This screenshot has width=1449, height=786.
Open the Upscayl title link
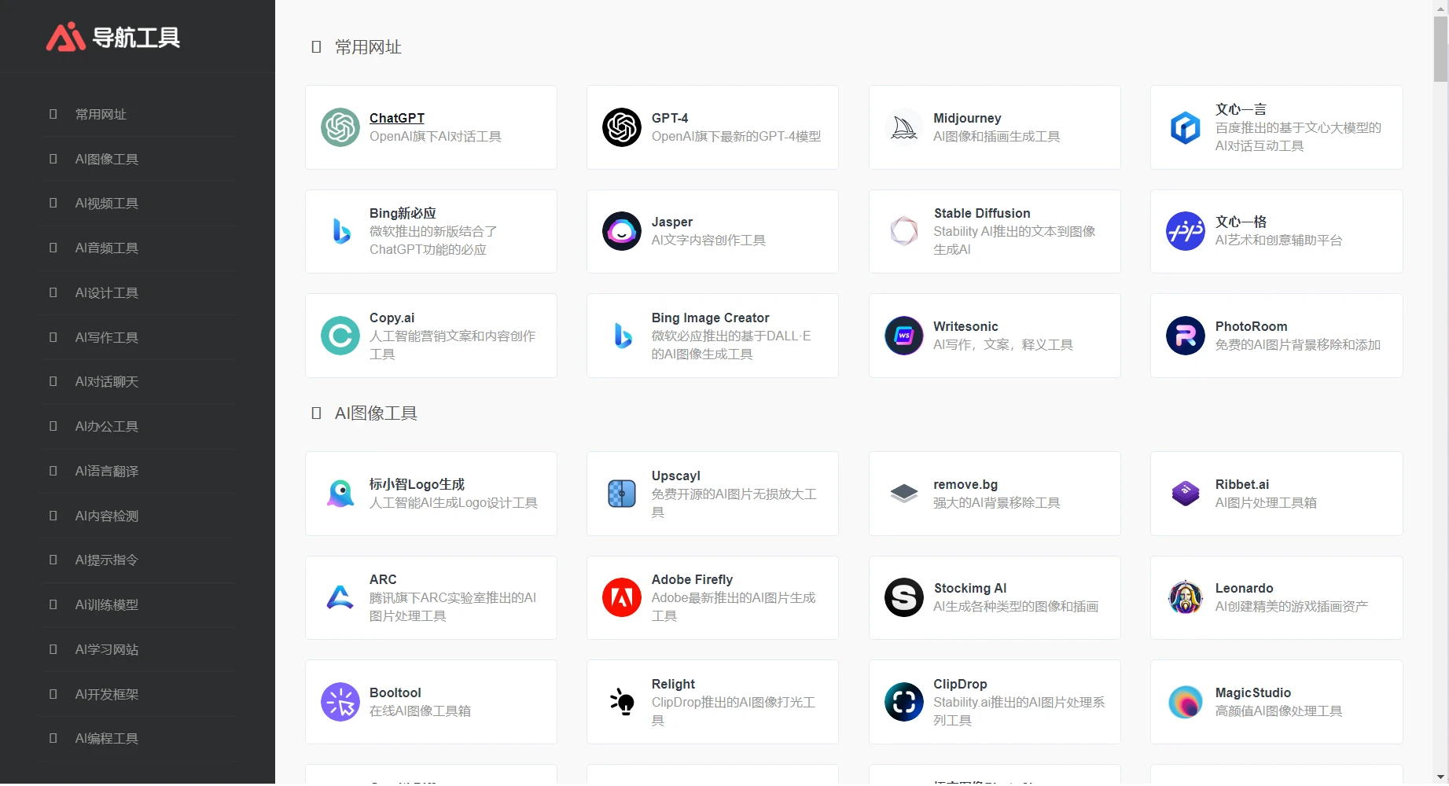point(676,476)
